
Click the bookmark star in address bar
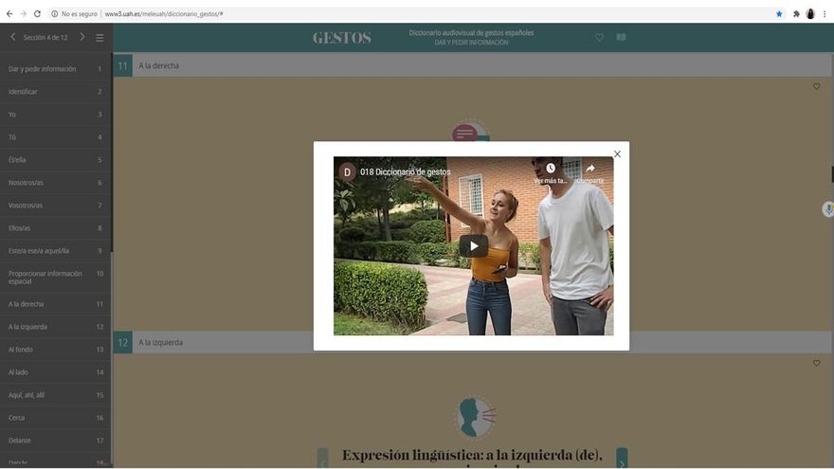pos(779,14)
